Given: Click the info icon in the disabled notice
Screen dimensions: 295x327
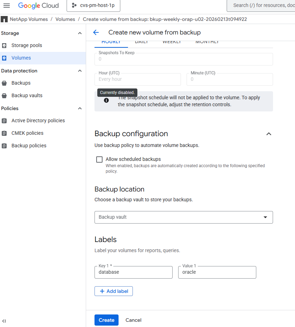Looking at the screenshot, I should (106, 100).
